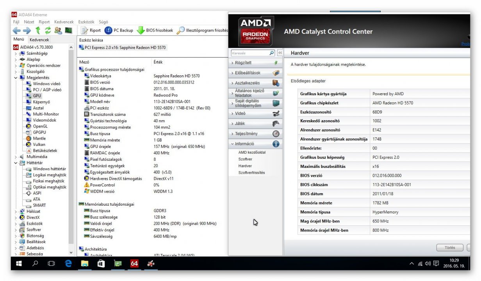
Task: Open Általános kijelző feladatok section
Action: pyautogui.click(x=256, y=93)
